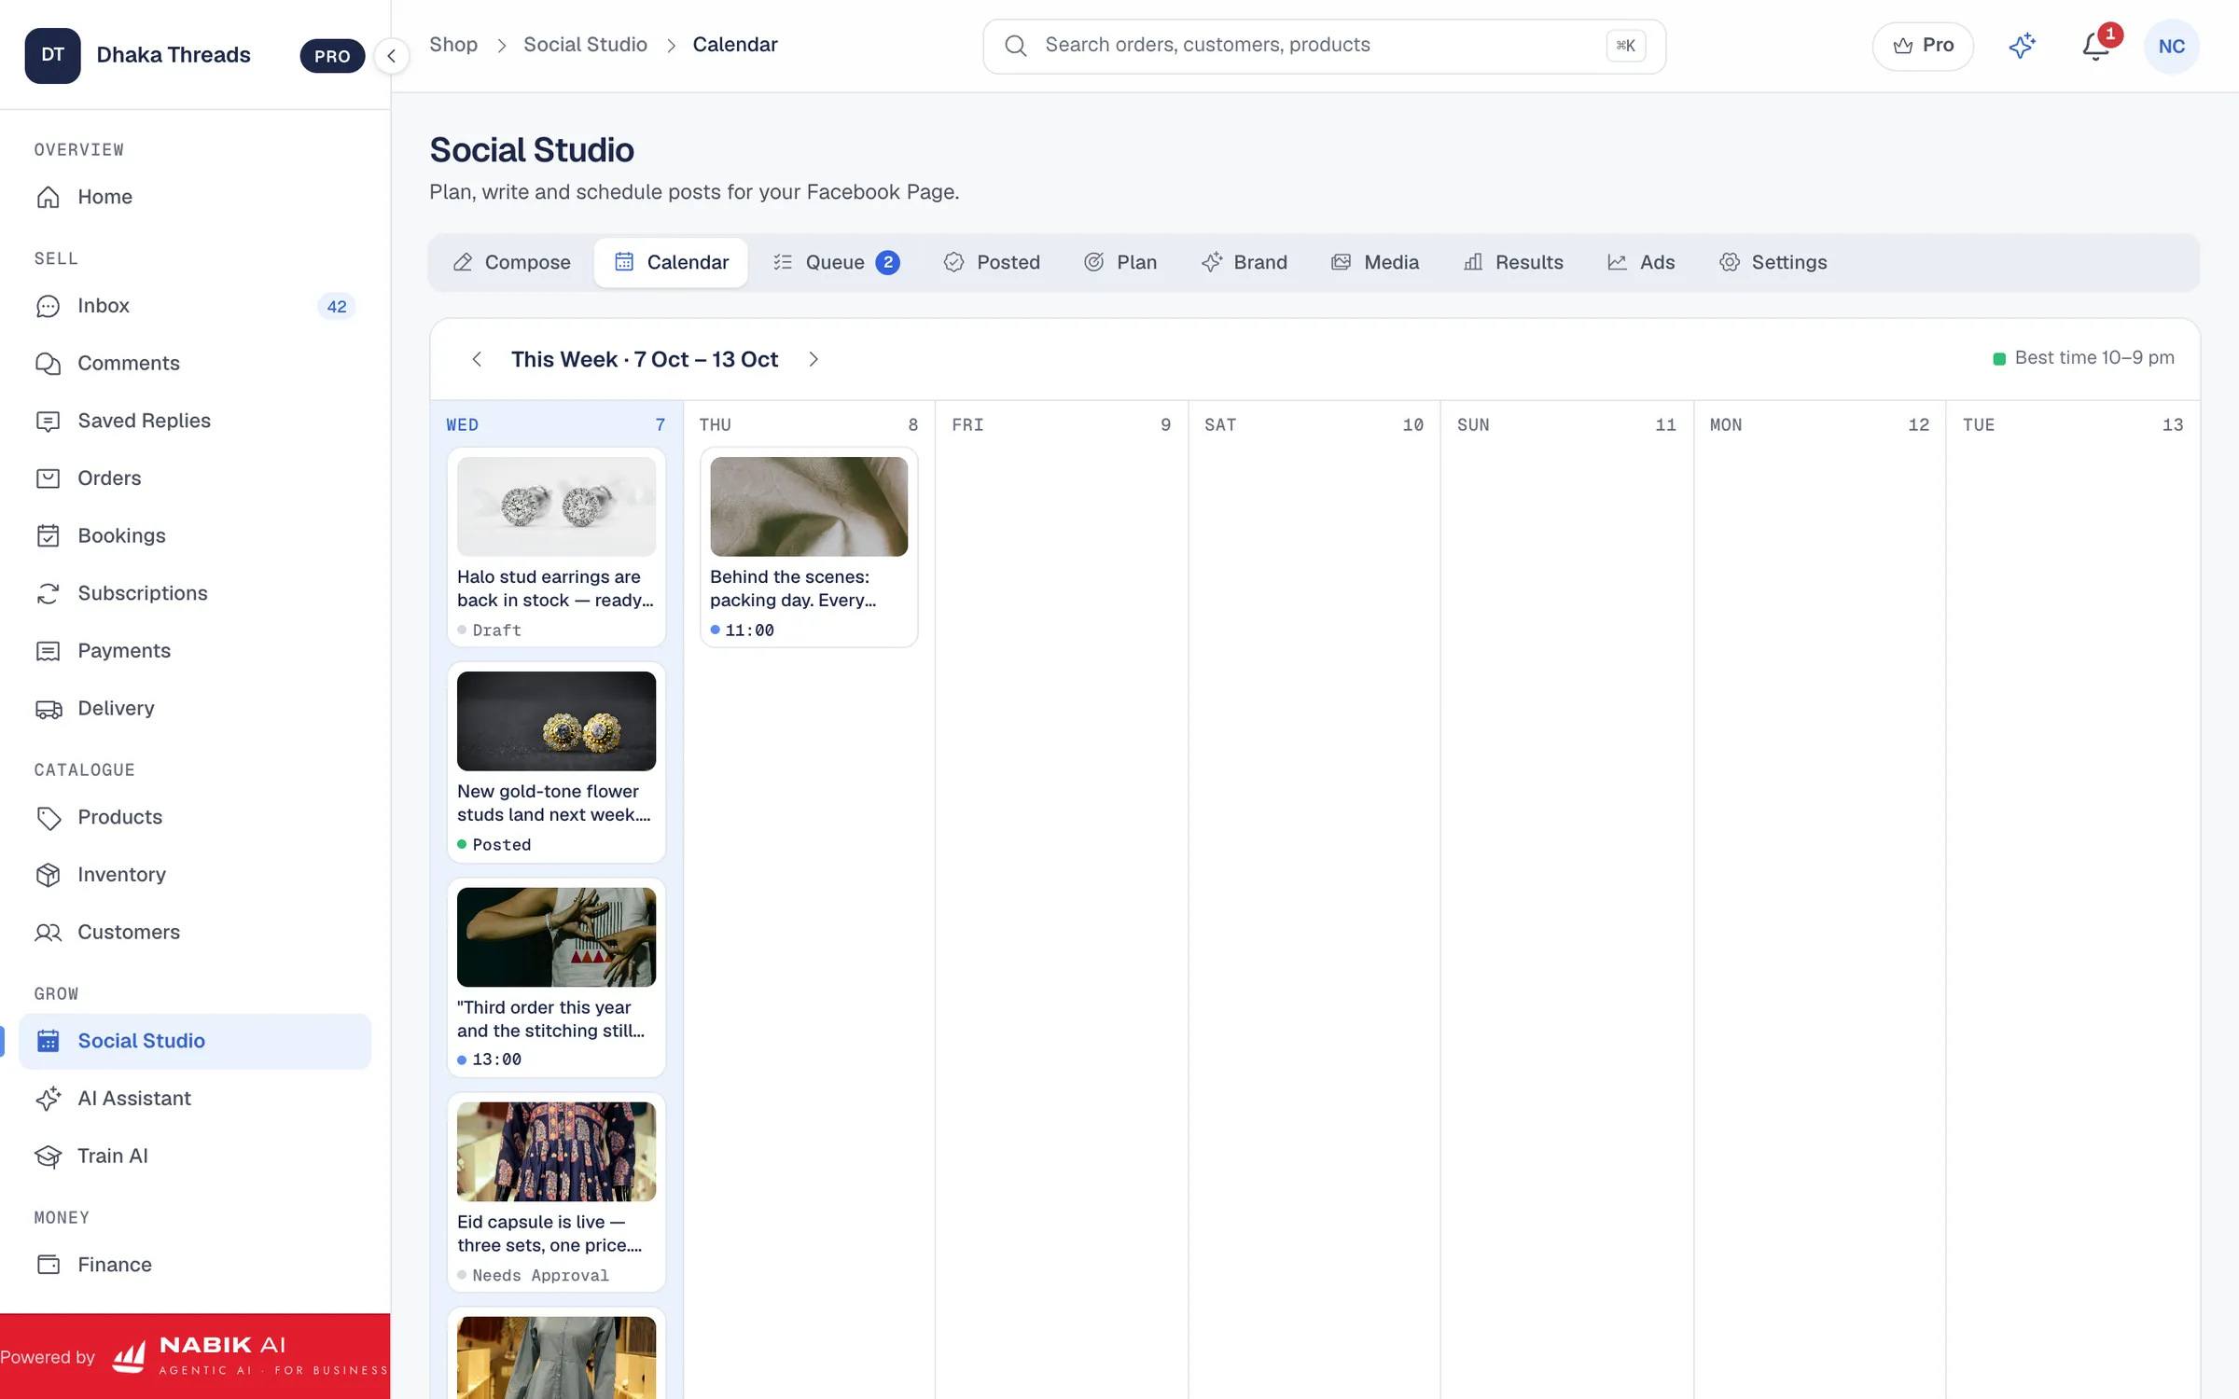Image resolution: width=2239 pixels, height=1399 pixels.
Task: Open the Results tab
Action: [x=1512, y=263]
